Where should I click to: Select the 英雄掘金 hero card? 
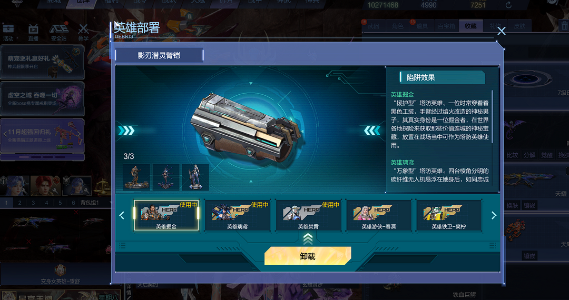(166, 215)
